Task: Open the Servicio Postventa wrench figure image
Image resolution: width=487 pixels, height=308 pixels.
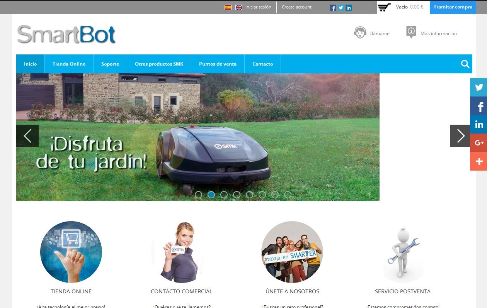Action: [x=403, y=252]
